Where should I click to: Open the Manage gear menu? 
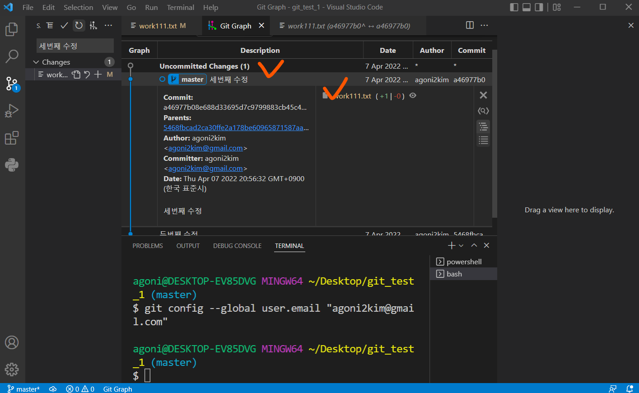click(11, 370)
